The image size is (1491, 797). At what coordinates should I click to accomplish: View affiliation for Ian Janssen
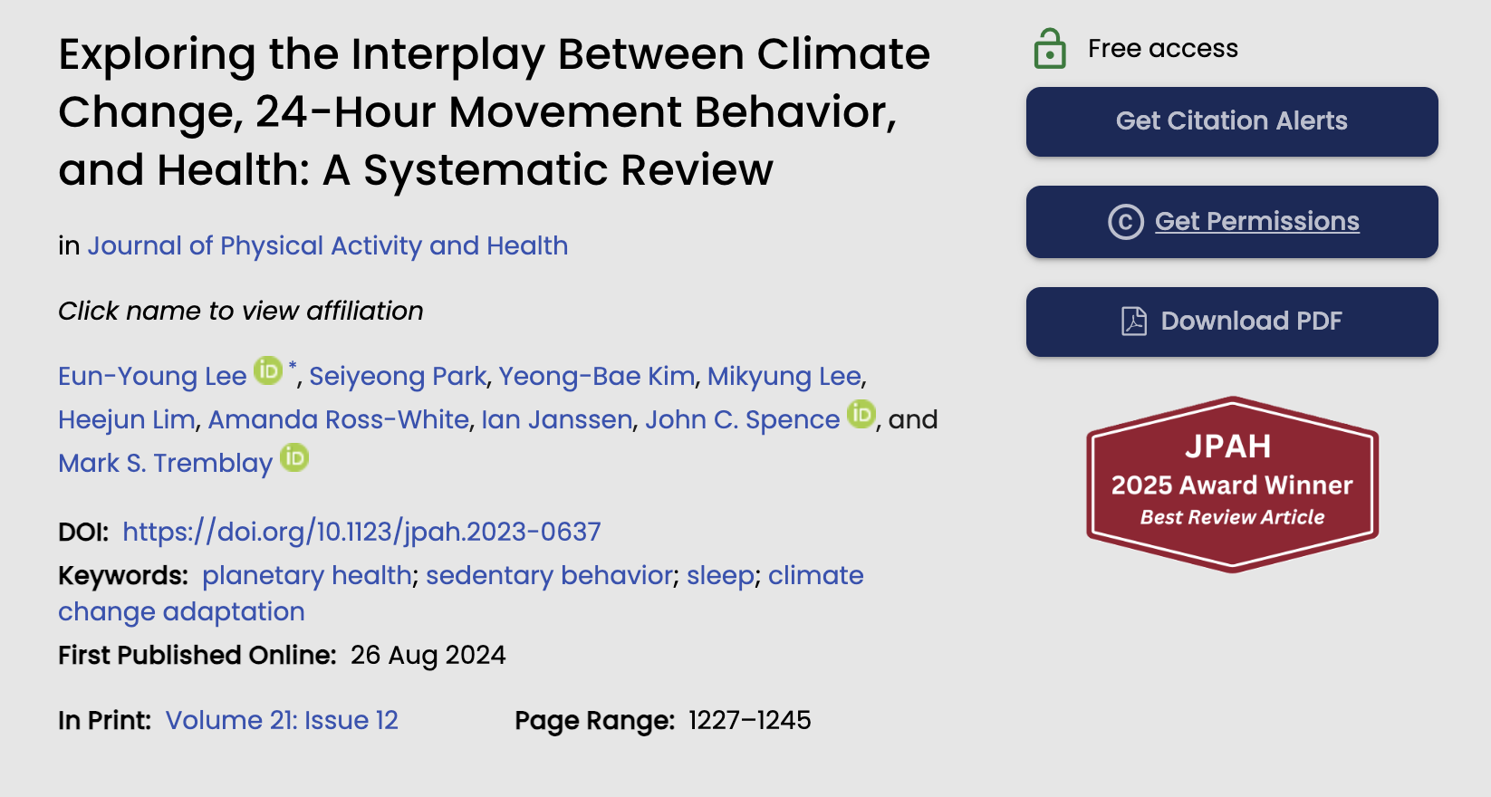[x=557, y=419]
